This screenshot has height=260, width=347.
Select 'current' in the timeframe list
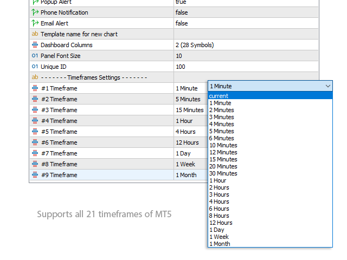coord(270,96)
